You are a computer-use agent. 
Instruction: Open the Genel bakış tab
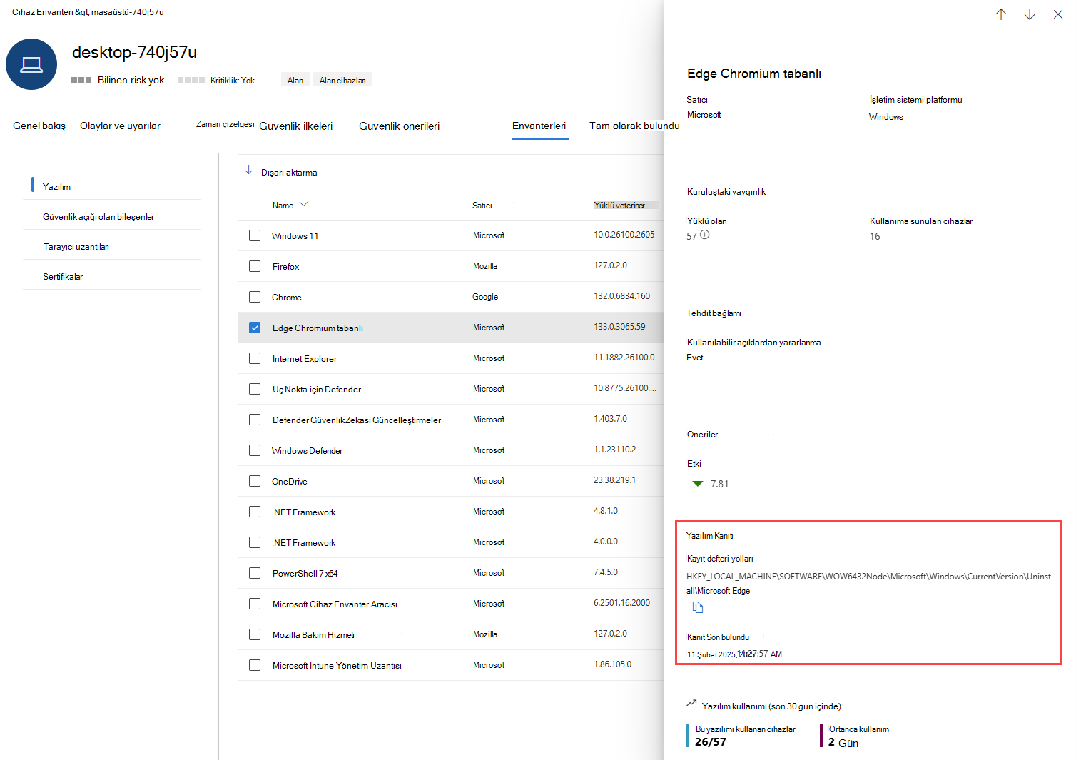(39, 126)
